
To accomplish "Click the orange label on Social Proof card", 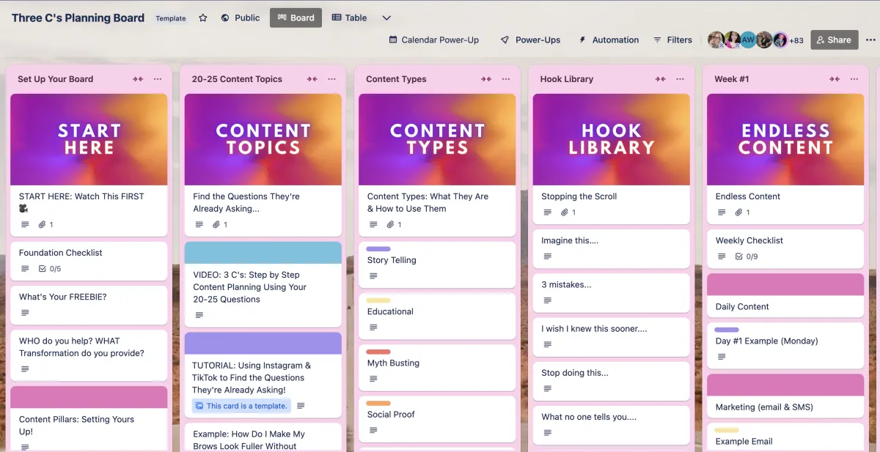I will pos(378,403).
